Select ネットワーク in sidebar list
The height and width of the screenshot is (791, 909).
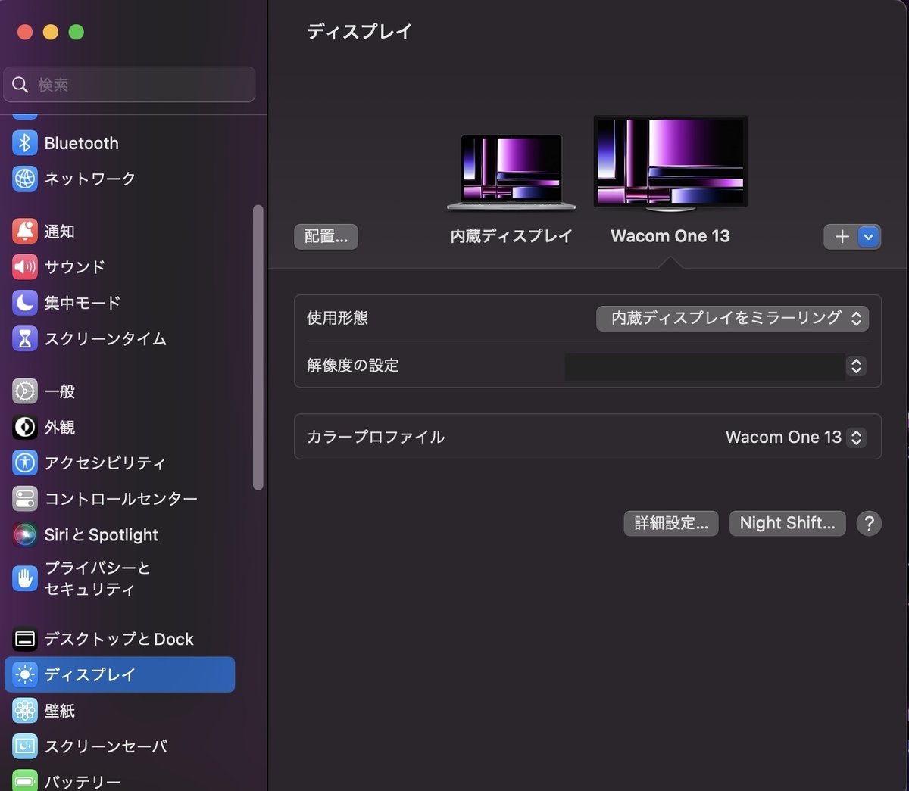(x=120, y=179)
